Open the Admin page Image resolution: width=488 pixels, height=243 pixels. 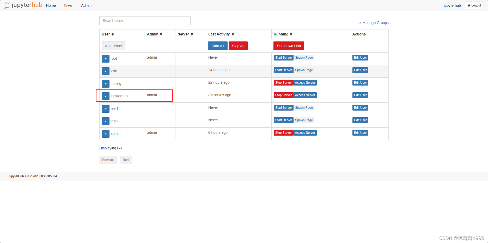point(86,5)
